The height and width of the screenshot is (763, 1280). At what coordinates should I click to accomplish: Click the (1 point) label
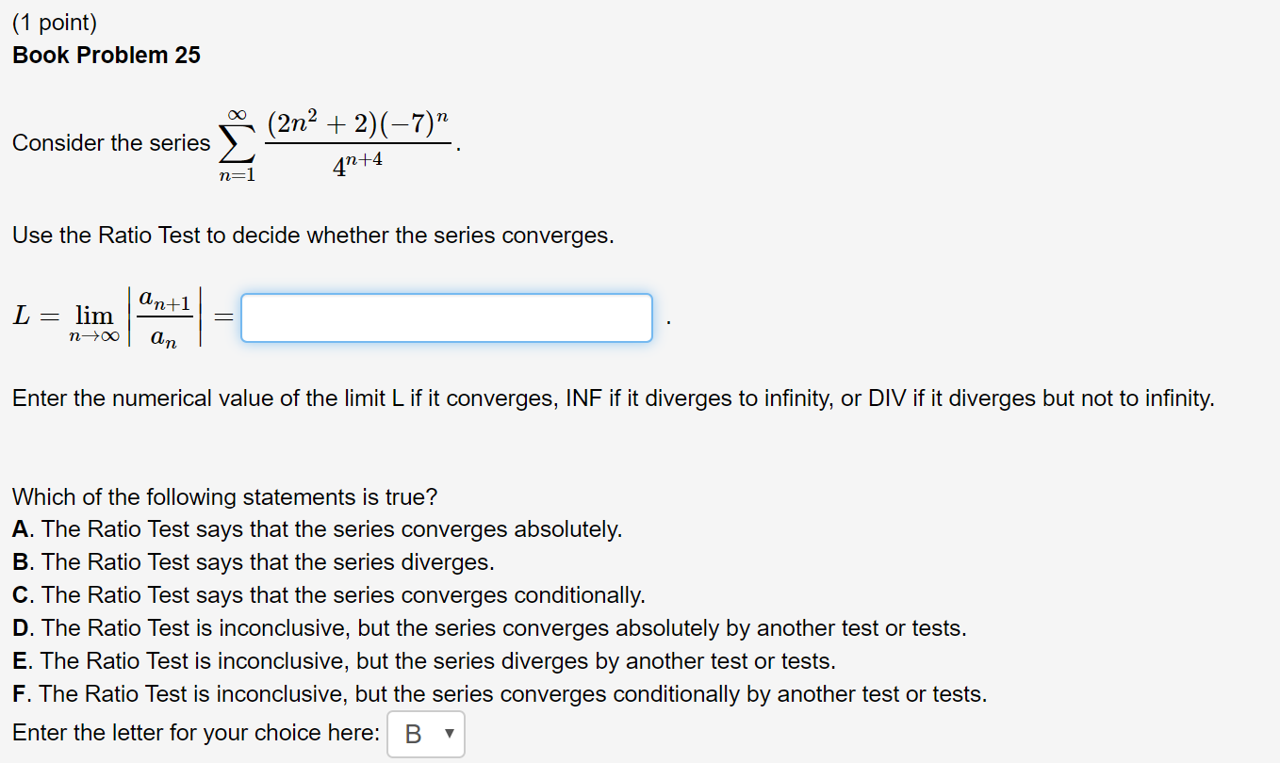[x=54, y=21]
